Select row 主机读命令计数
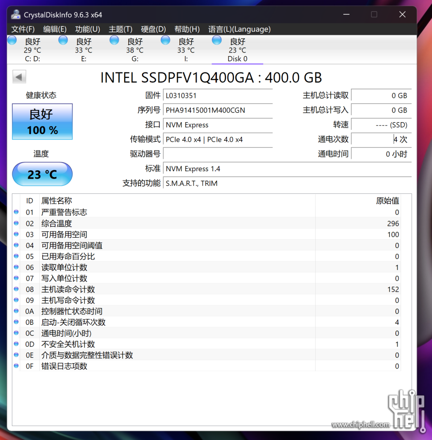This screenshot has width=432, height=440. point(207,289)
